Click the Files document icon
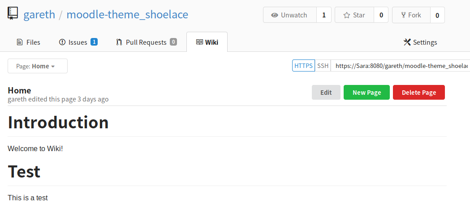Screen dimensions: 470x207 (x=19, y=42)
